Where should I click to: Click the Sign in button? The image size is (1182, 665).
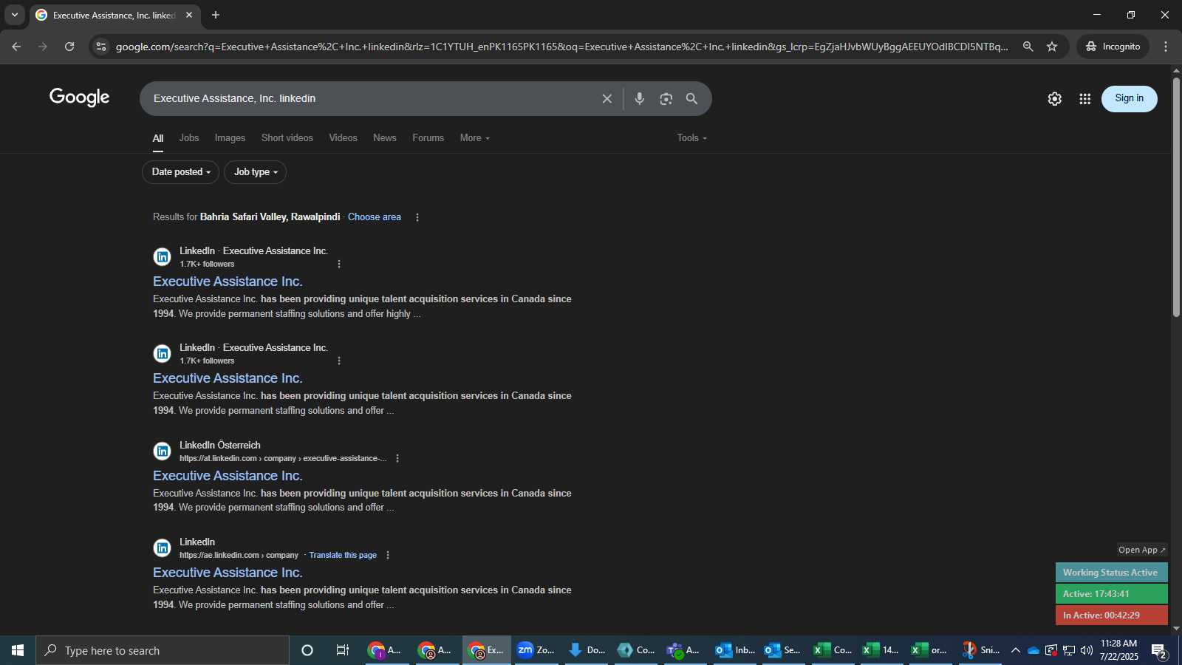pyautogui.click(x=1129, y=98)
